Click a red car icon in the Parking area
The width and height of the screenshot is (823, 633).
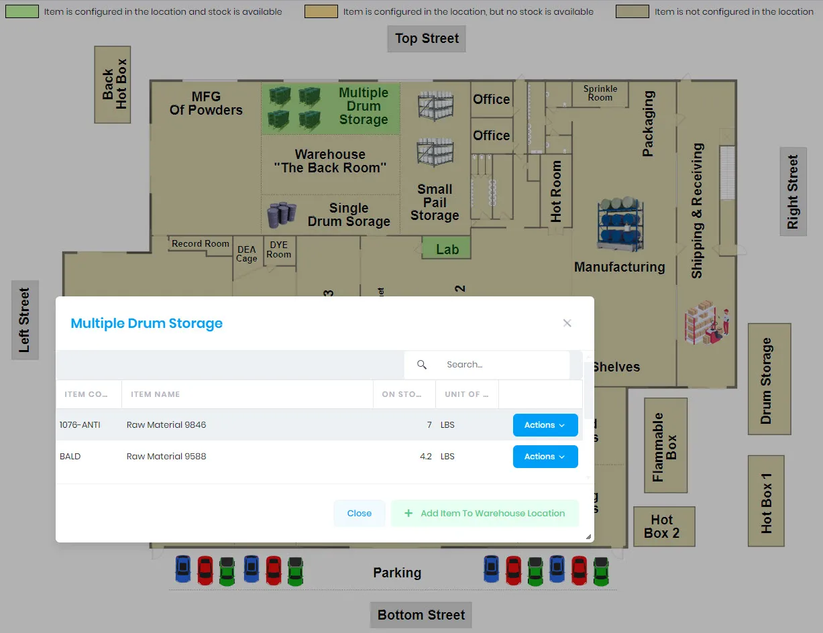coord(205,570)
